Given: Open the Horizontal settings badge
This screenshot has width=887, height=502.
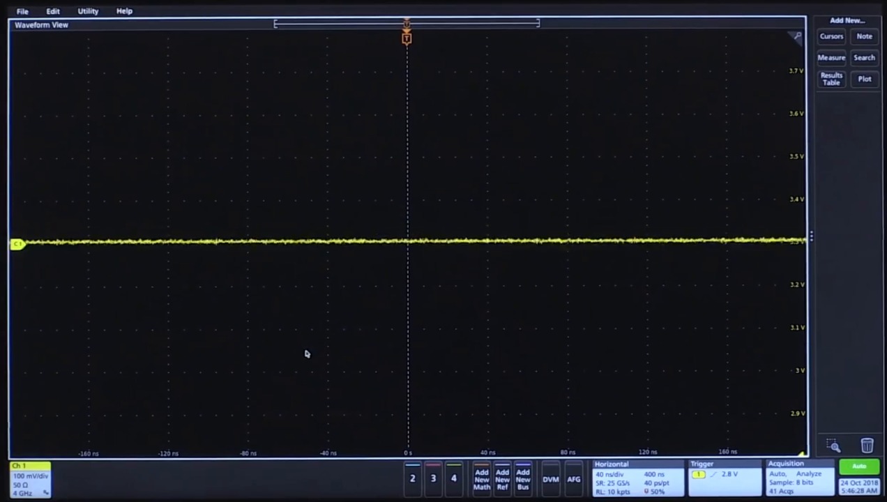Looking at the screenshot, I should tap(637, 478).
